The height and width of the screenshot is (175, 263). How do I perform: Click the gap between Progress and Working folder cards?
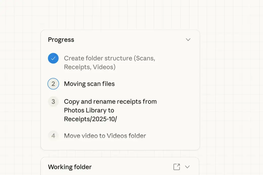[x=120, y=154]
